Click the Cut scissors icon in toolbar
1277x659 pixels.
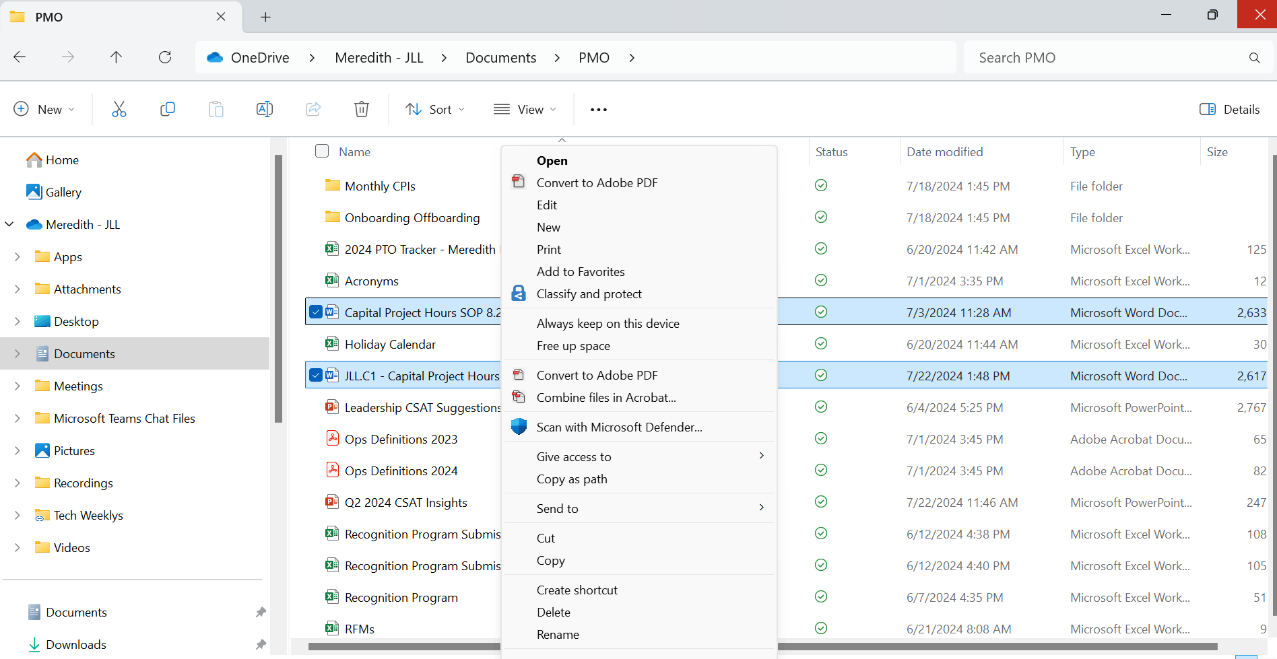pos(119,109)
